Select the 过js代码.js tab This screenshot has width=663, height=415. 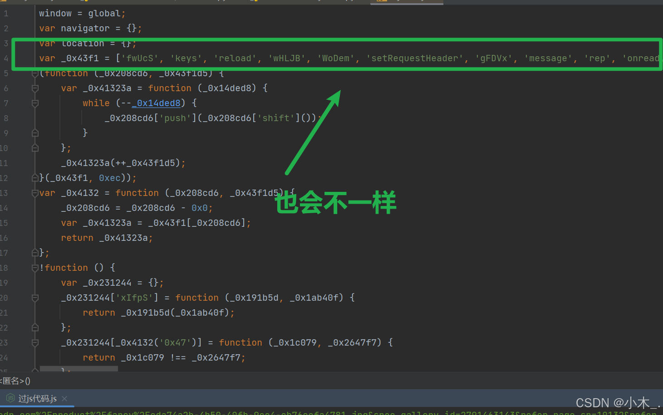[37, 398]
